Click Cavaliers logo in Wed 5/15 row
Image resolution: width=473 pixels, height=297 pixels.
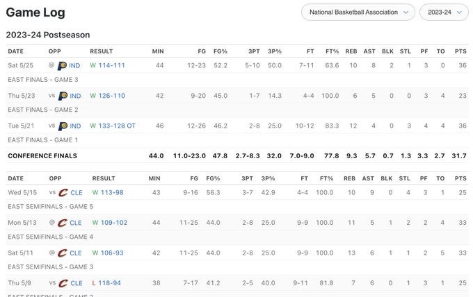[63, 192]
